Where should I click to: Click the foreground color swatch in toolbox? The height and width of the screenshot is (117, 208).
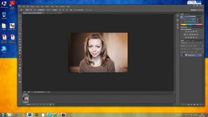point(19,75)
